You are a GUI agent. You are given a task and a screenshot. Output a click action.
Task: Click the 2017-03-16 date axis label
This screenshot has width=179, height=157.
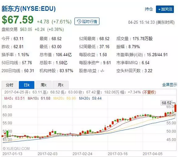[118, 154]
